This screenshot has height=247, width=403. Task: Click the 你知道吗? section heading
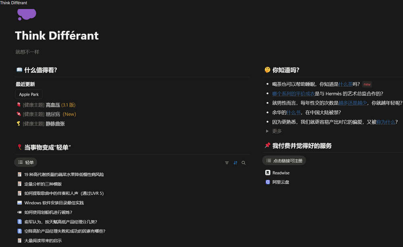286,70
